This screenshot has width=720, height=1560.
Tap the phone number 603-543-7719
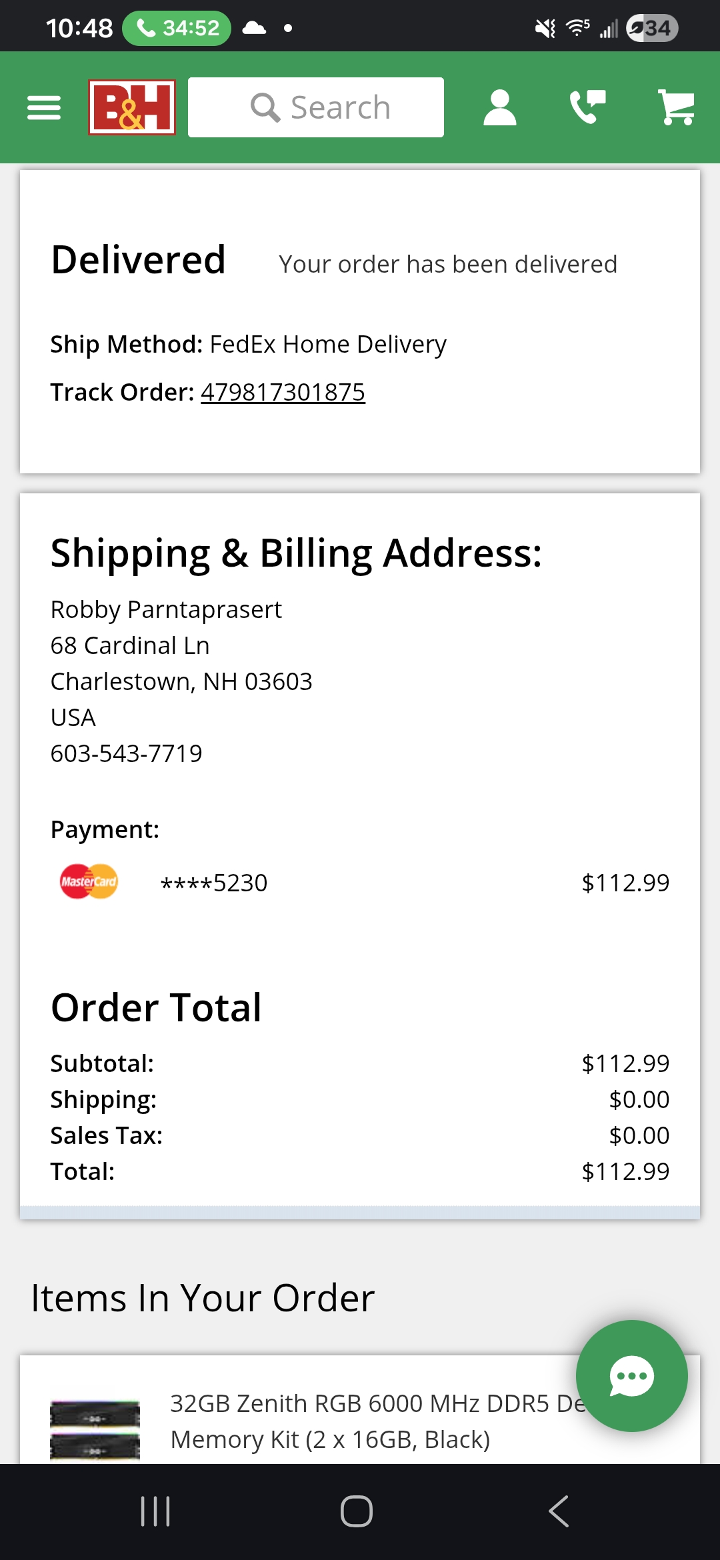tap(126, 753)
